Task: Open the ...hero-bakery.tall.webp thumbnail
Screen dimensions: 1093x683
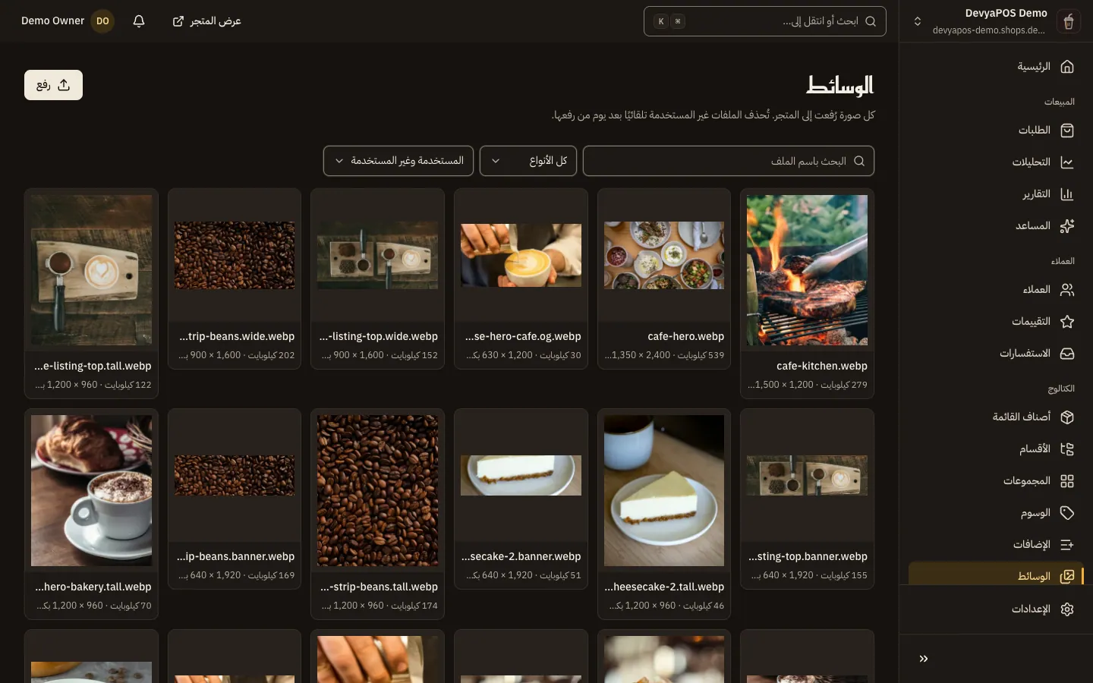Action: (x=91, y=490)
